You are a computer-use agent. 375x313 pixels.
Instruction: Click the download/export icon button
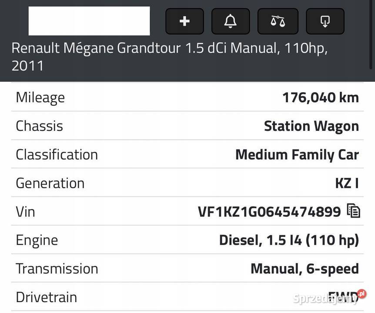325,21
